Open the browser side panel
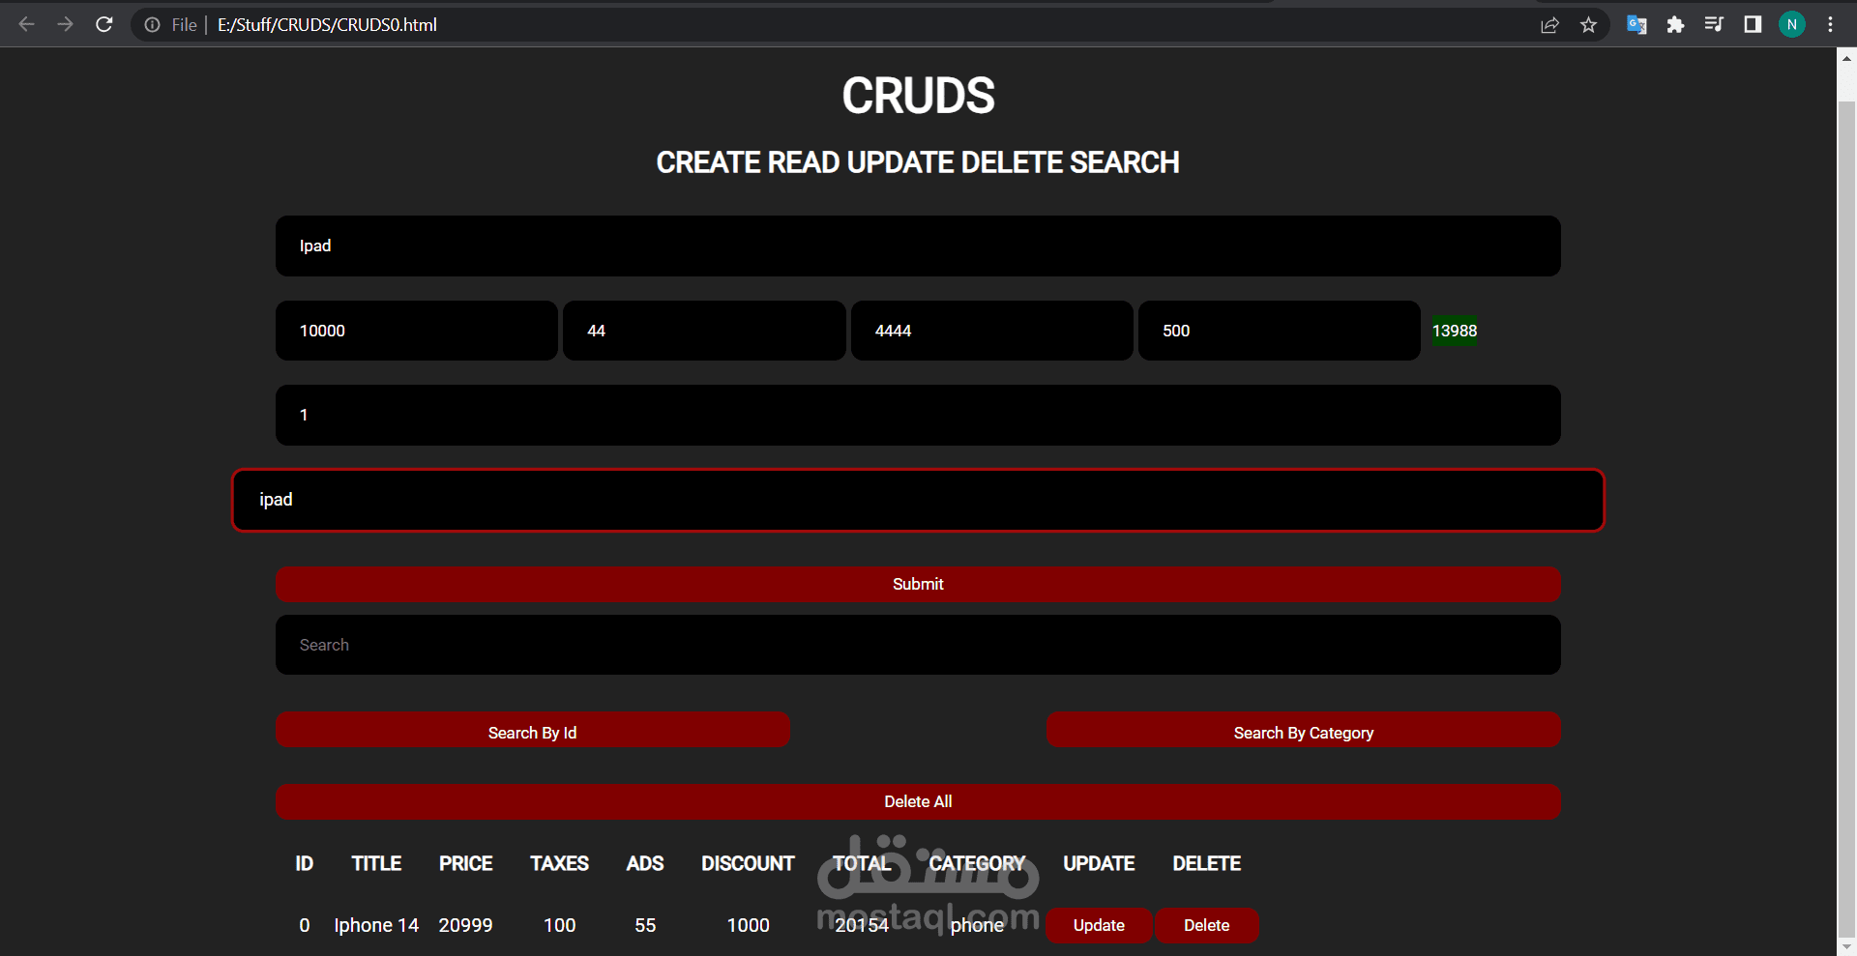The image size is (1857, 956). tap(1753, 24)
